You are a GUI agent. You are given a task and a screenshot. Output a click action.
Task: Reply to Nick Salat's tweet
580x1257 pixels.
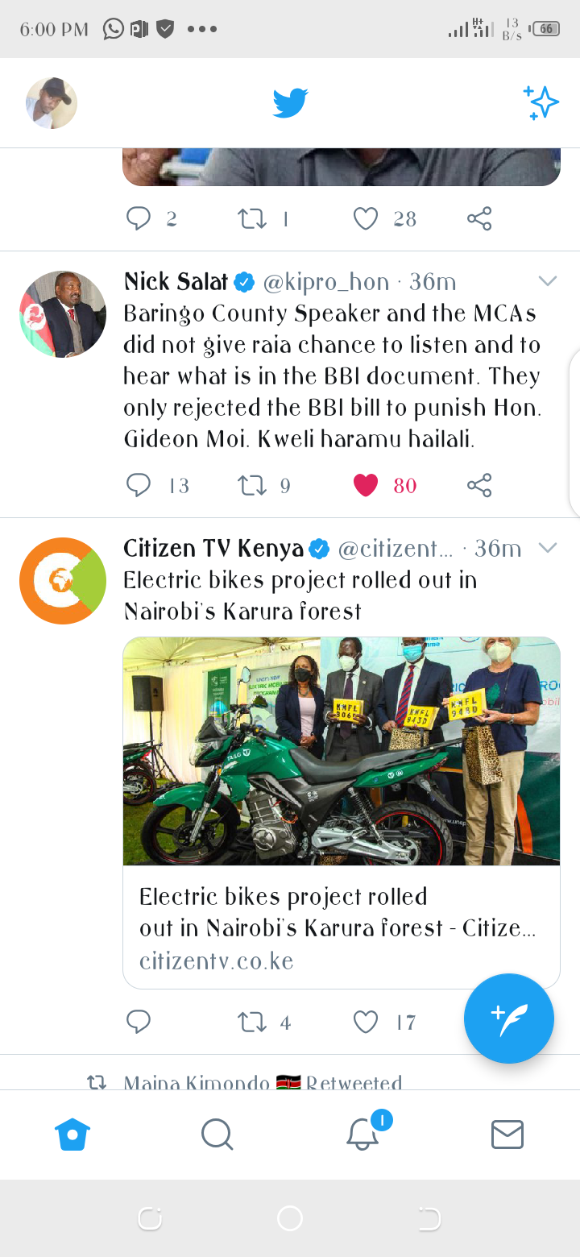139,485
